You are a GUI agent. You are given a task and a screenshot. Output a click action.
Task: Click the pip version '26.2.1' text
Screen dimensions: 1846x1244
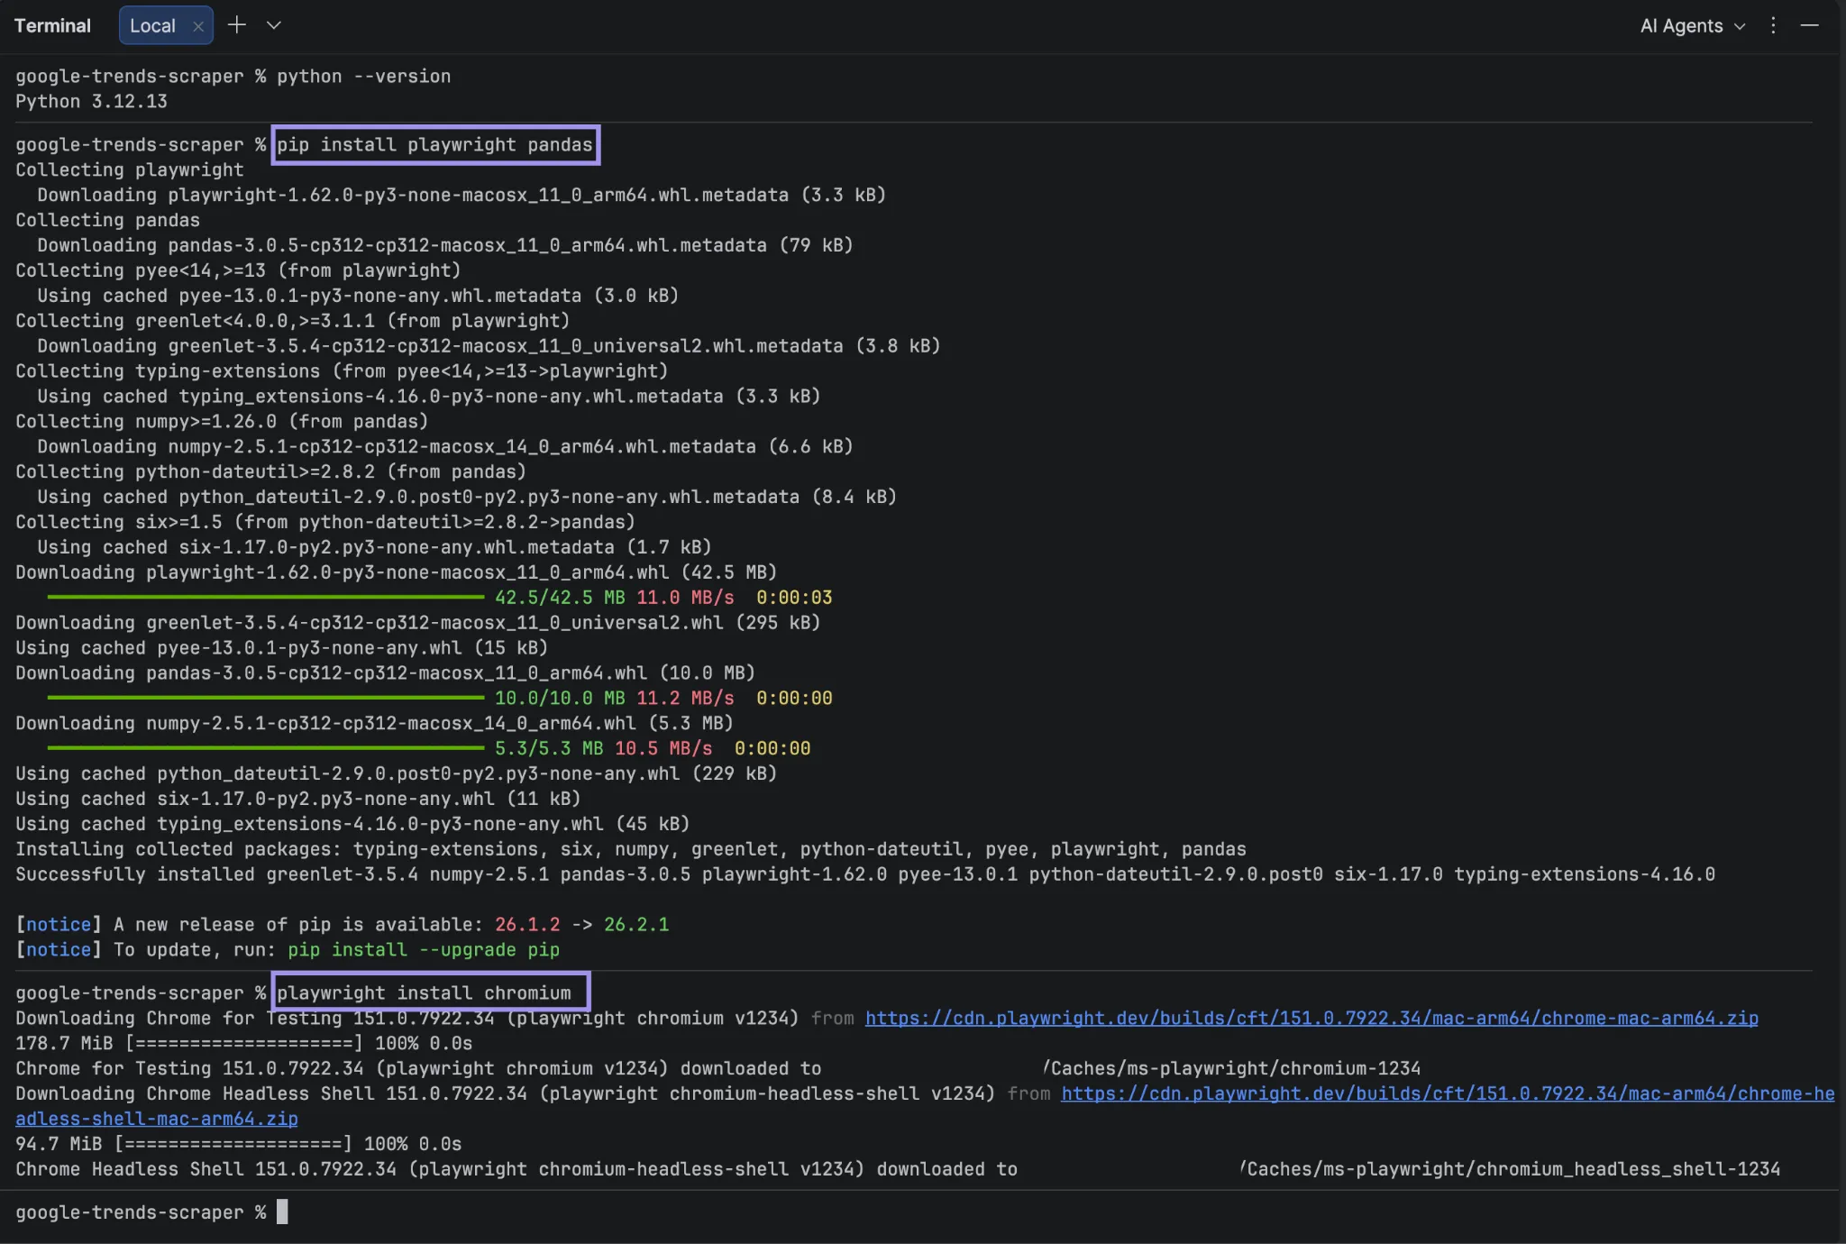point(636,925)
